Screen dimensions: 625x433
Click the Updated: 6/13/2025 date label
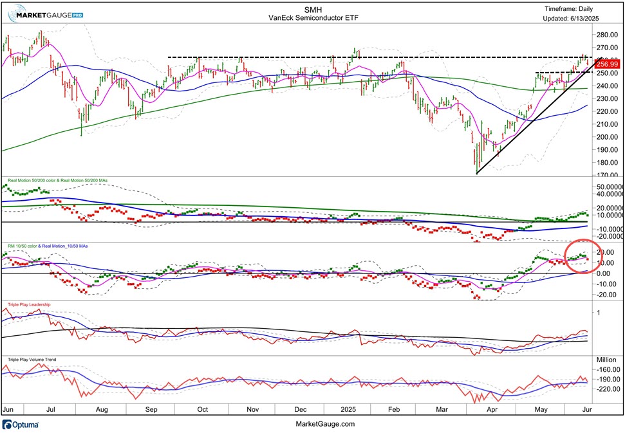point(571,19)
